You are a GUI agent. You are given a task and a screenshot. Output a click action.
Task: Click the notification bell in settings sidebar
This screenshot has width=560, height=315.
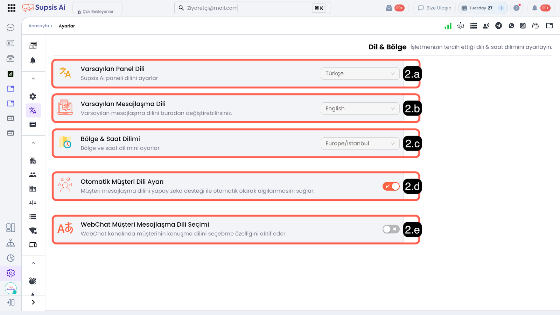coord(33,60)
